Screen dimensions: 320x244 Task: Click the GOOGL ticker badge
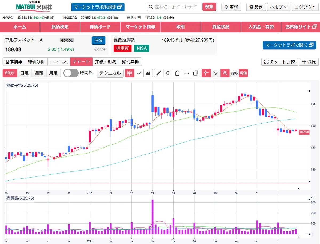point(67,40)
